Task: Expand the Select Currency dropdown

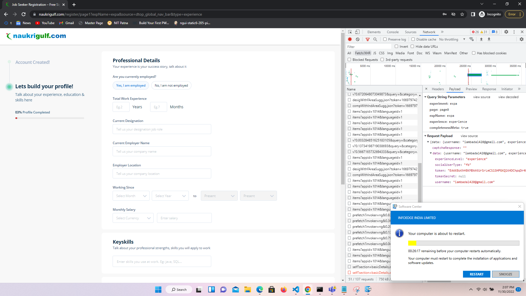Action: 133,218
